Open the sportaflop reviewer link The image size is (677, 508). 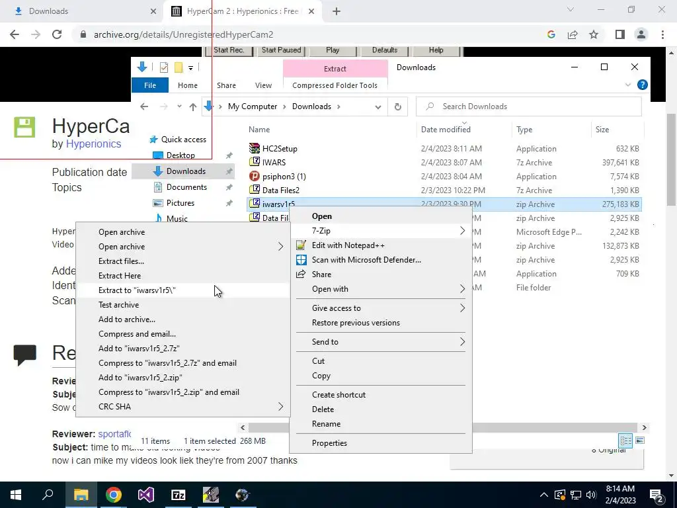(x=114, y=434)
